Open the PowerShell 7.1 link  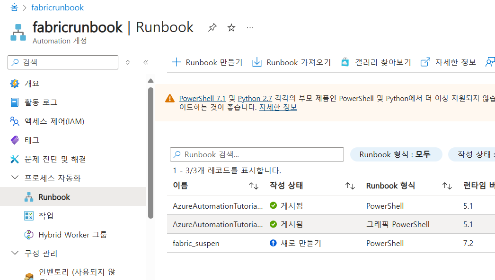(x=203, y=99)
